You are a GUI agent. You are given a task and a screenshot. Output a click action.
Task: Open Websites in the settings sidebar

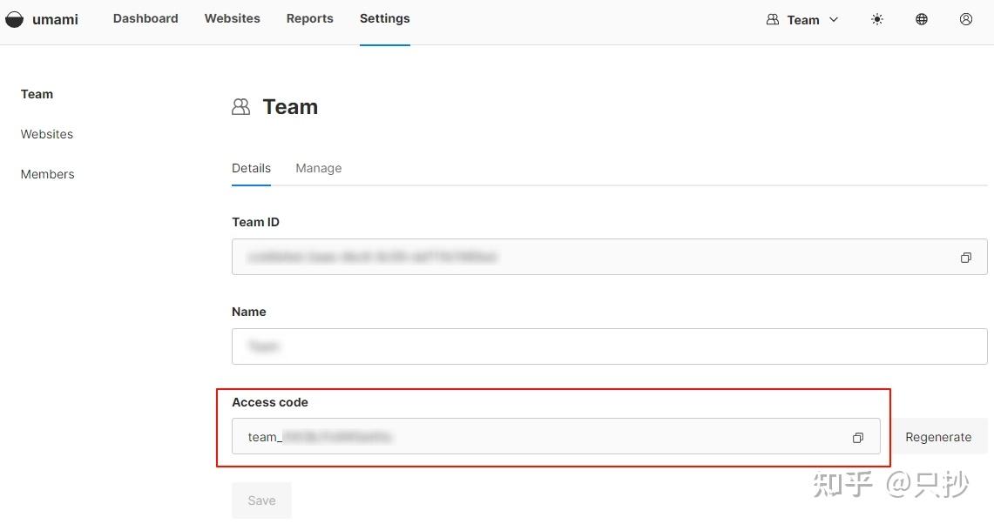click(47, 134)
